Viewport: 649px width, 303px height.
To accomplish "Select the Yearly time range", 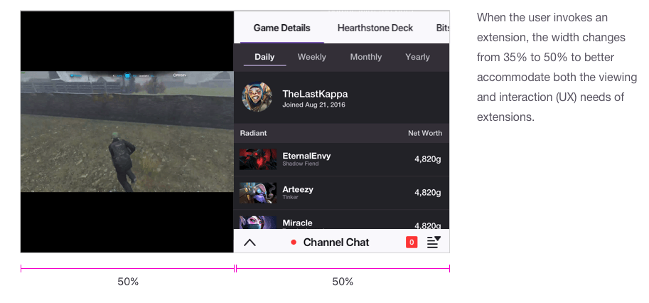I will tap(417, 57).
